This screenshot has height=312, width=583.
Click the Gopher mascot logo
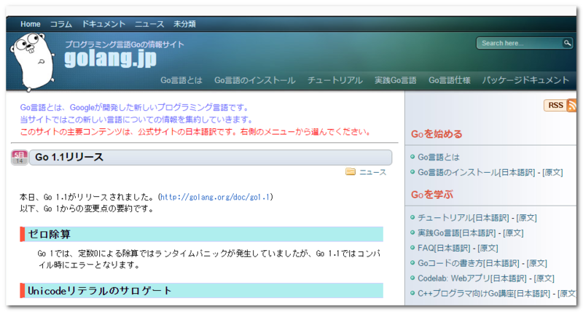pos(32,62)
